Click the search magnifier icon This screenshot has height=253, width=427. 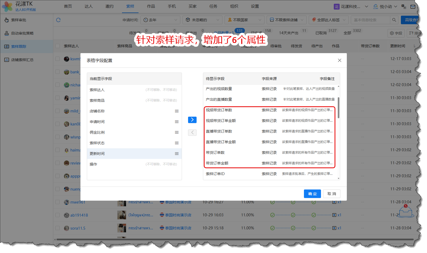coord(394,20)
